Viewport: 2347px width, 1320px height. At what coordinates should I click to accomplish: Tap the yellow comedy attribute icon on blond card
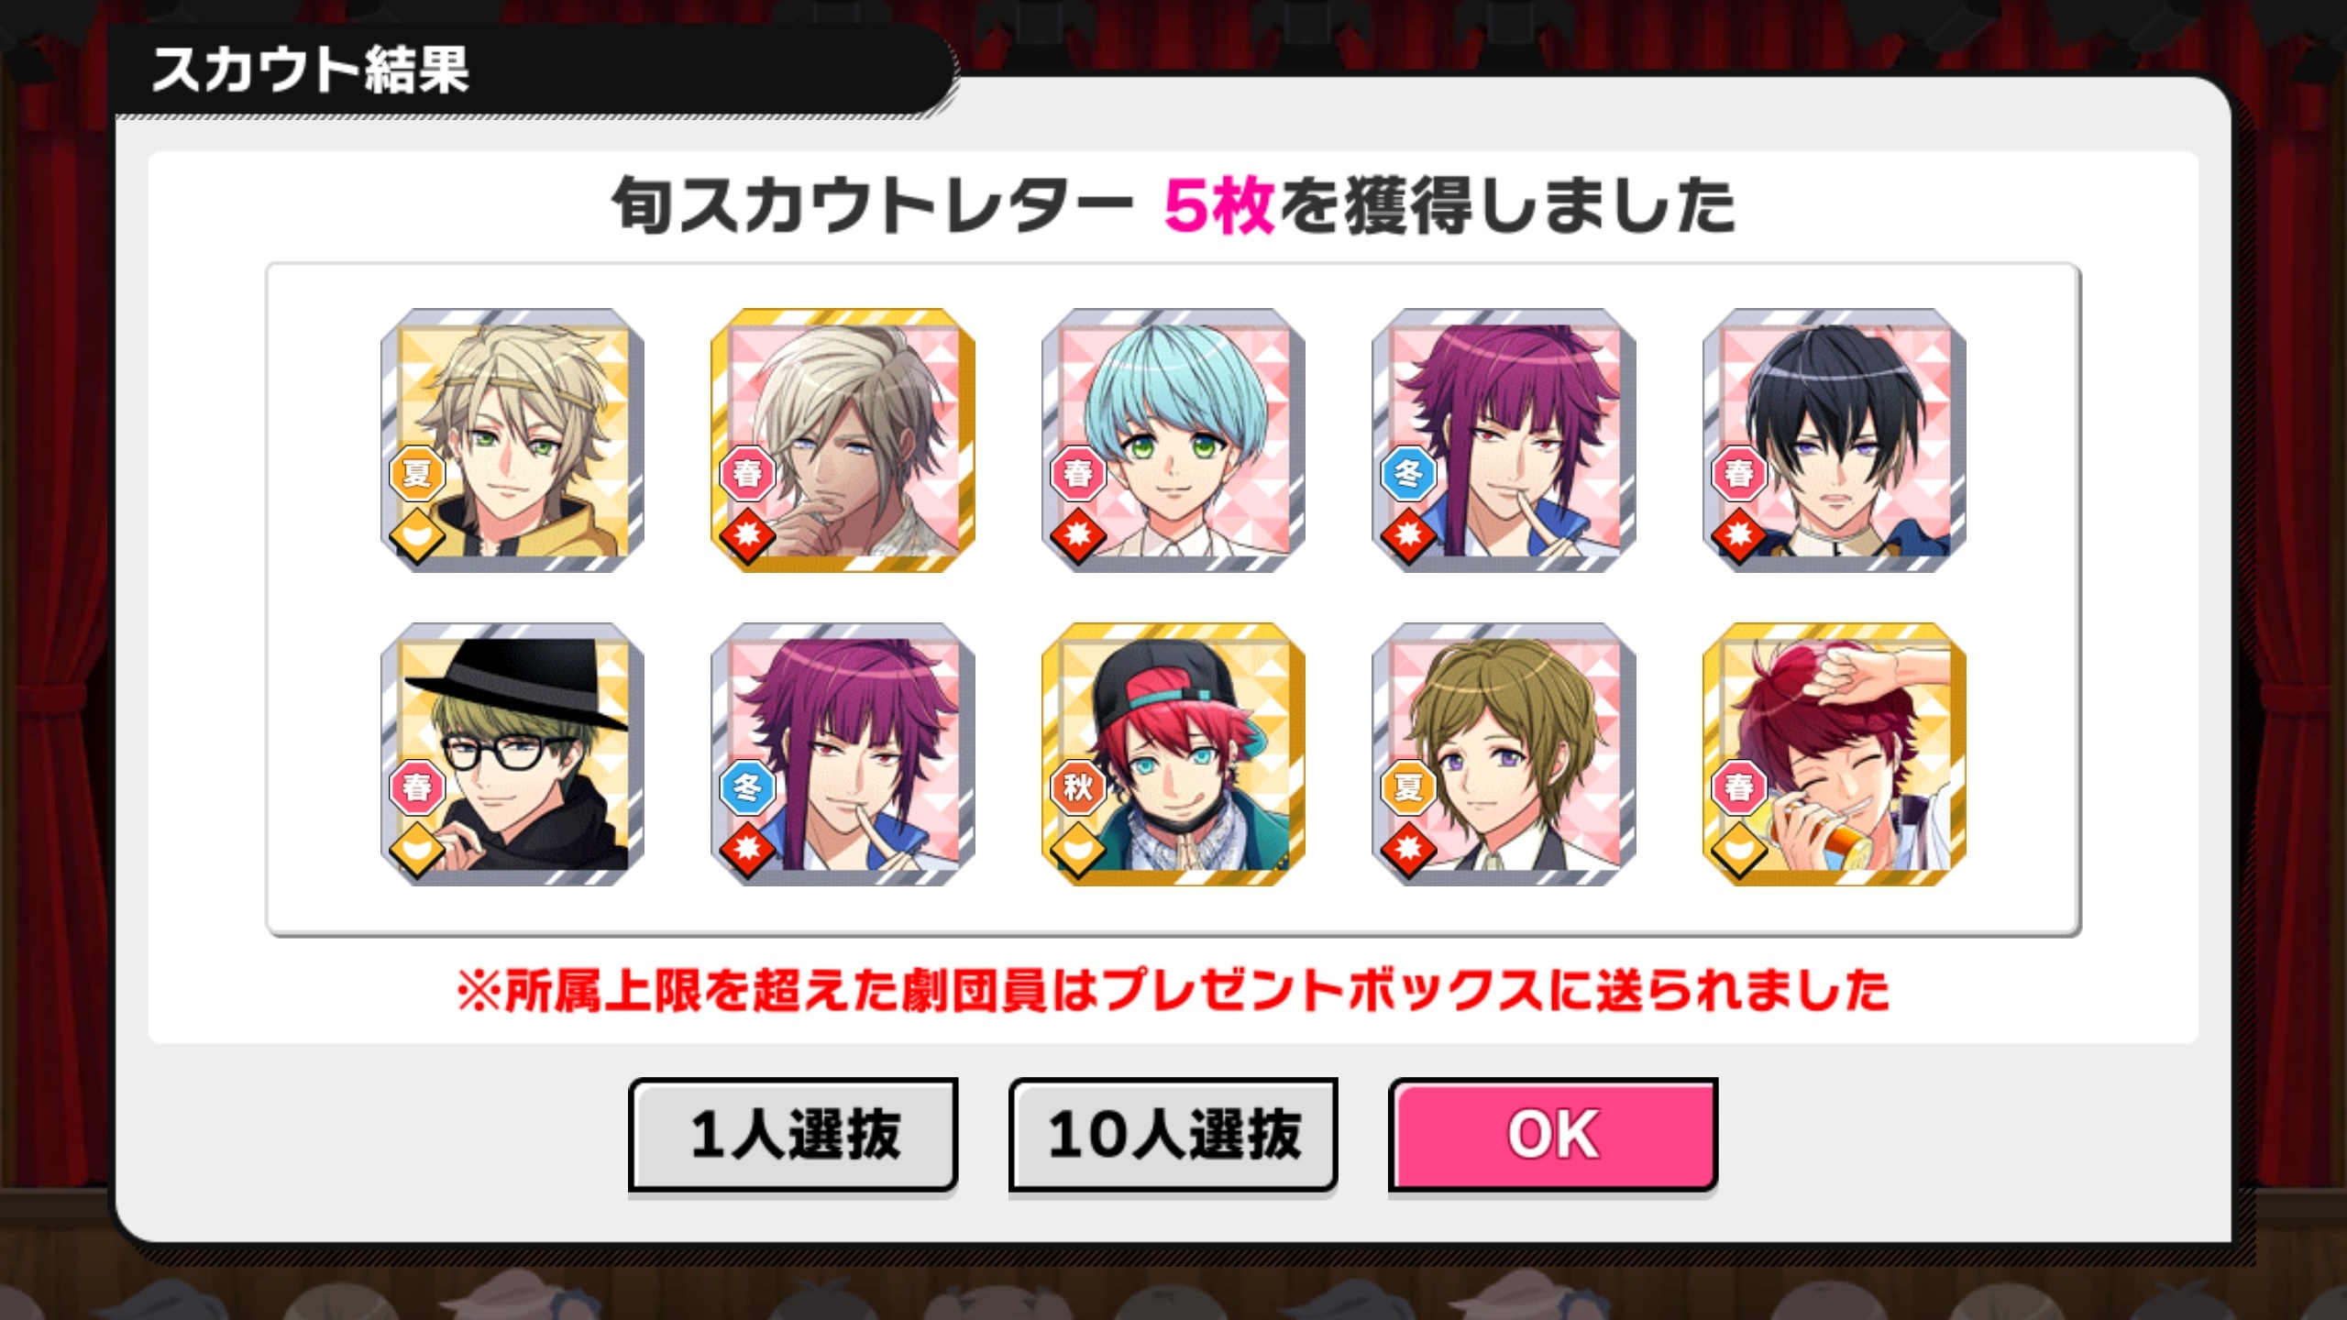417,533
